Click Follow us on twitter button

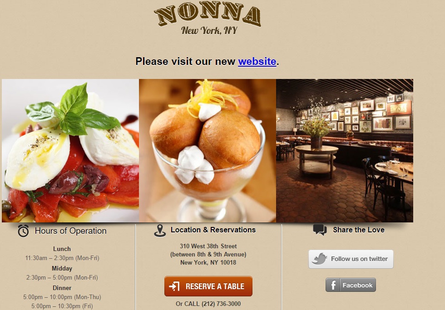tap(351, 259)
